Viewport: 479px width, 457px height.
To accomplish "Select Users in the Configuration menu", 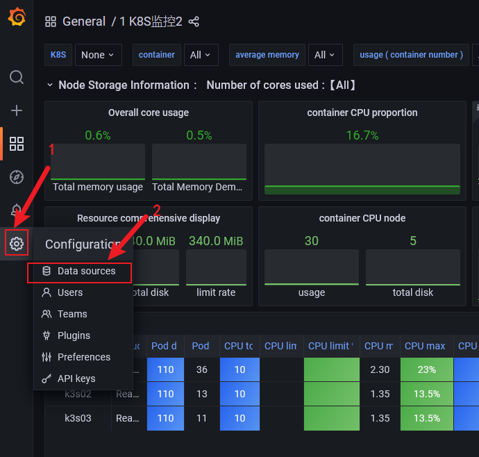I will [x=70, y=292].
